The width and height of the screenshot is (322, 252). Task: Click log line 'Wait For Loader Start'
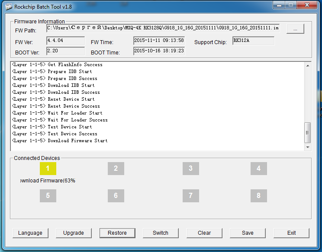(x=57, y=113)
